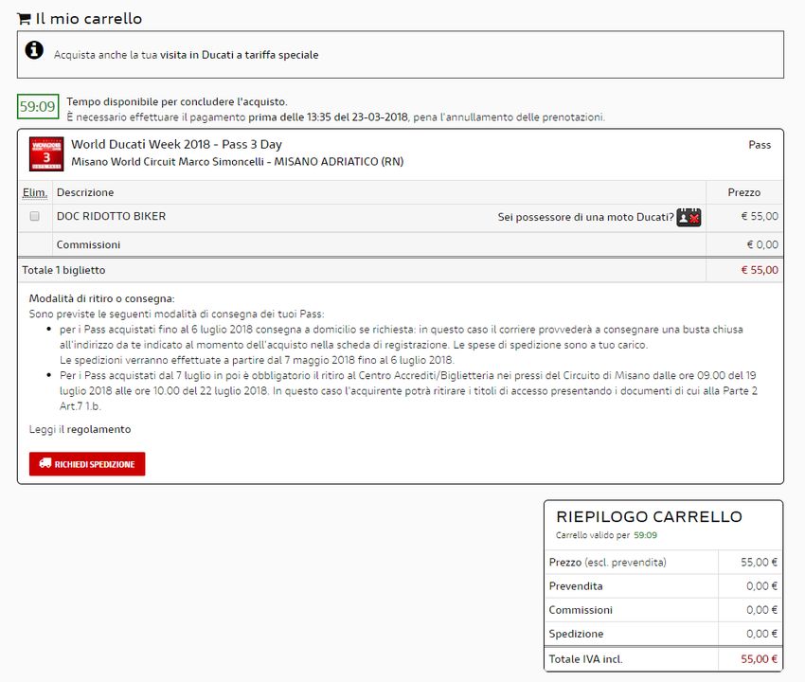Tick the delete checkbox for DOC RIDOTTO BIKER
The width and height of the screenshot is (805, 682).
tap(34, 216)
